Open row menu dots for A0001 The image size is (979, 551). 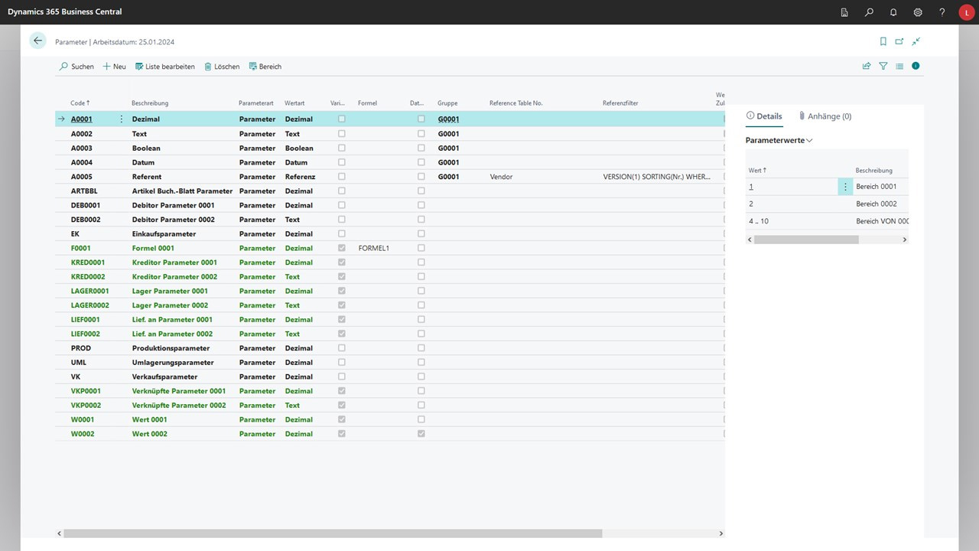click(121, 119)
